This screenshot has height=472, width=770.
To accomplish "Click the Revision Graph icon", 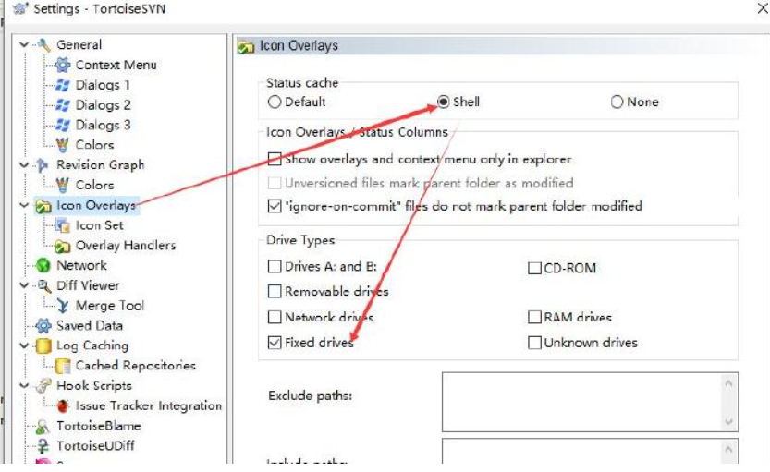I will [43, 165].
